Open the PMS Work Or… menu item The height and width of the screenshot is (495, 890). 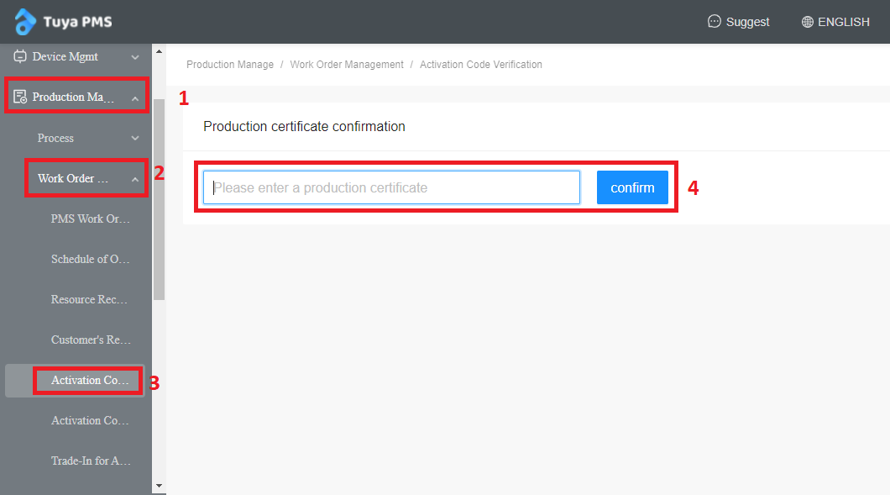90,219
